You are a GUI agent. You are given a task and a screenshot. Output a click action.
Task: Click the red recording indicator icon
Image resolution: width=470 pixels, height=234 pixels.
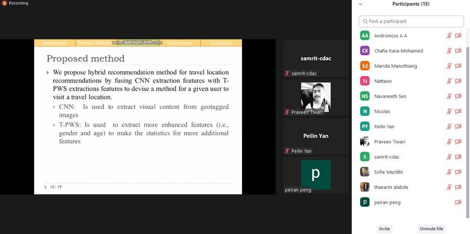[x=4, y=3]
